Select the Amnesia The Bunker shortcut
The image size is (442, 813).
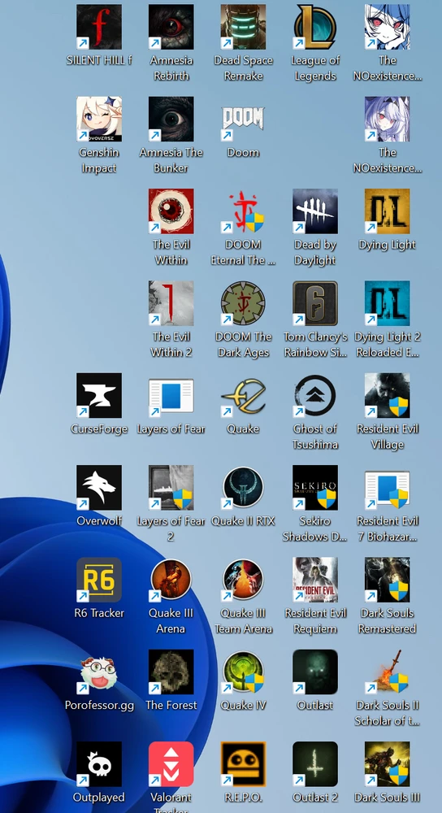tap(171, 119)
